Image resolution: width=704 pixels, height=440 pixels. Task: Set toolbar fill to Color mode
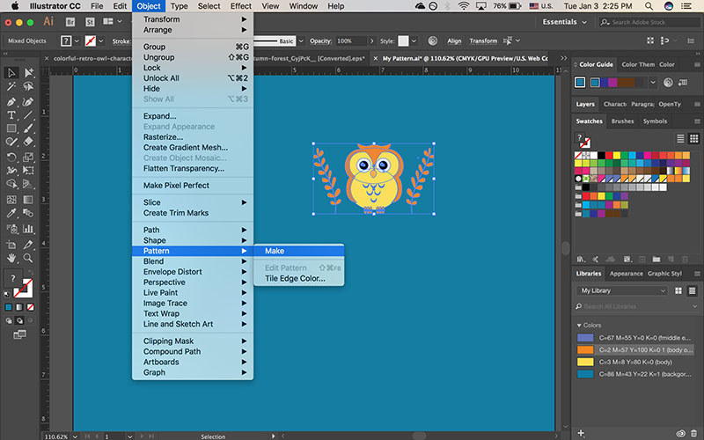pyautogui.click(x=9, y=307)
